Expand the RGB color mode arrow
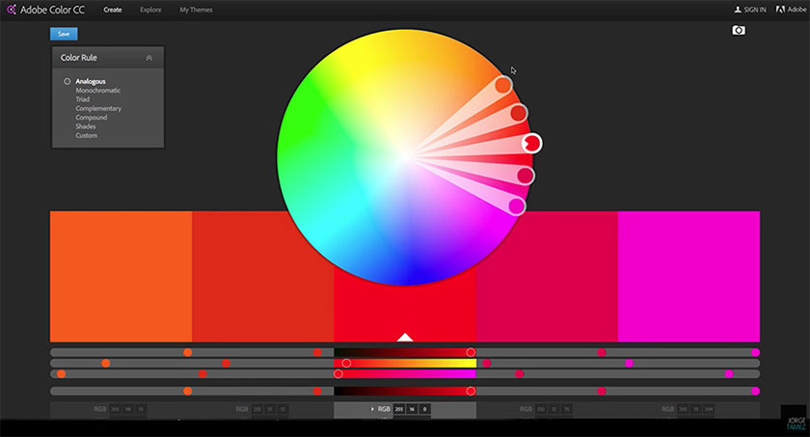Screen dimensions: 810x437 372,409
